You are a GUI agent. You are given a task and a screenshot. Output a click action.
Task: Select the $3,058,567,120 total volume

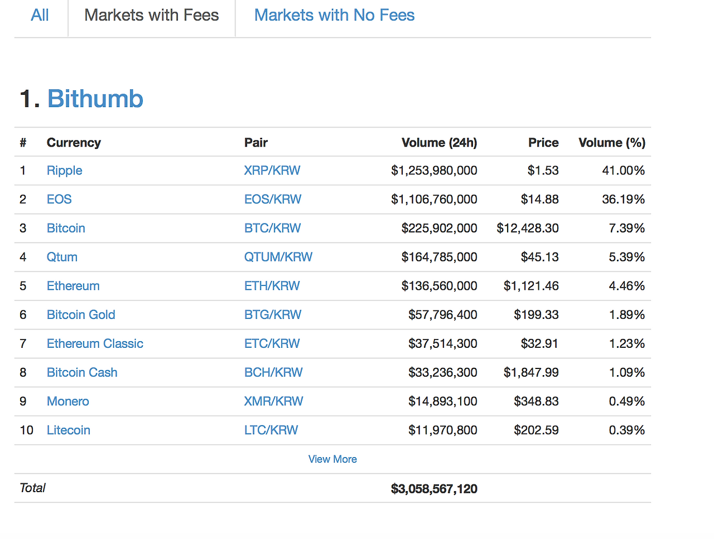pyautogui.click(x=434, y=489)
